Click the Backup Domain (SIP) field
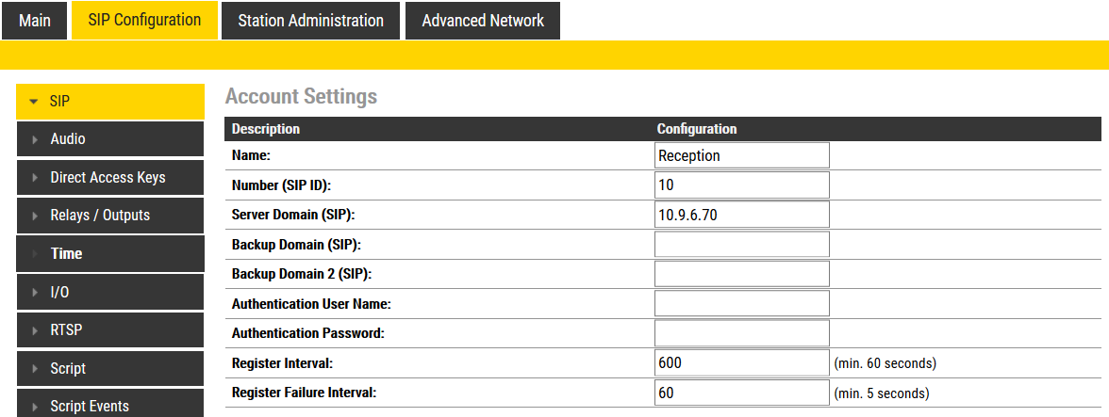 pyautogui.click(x=741, y=245)
